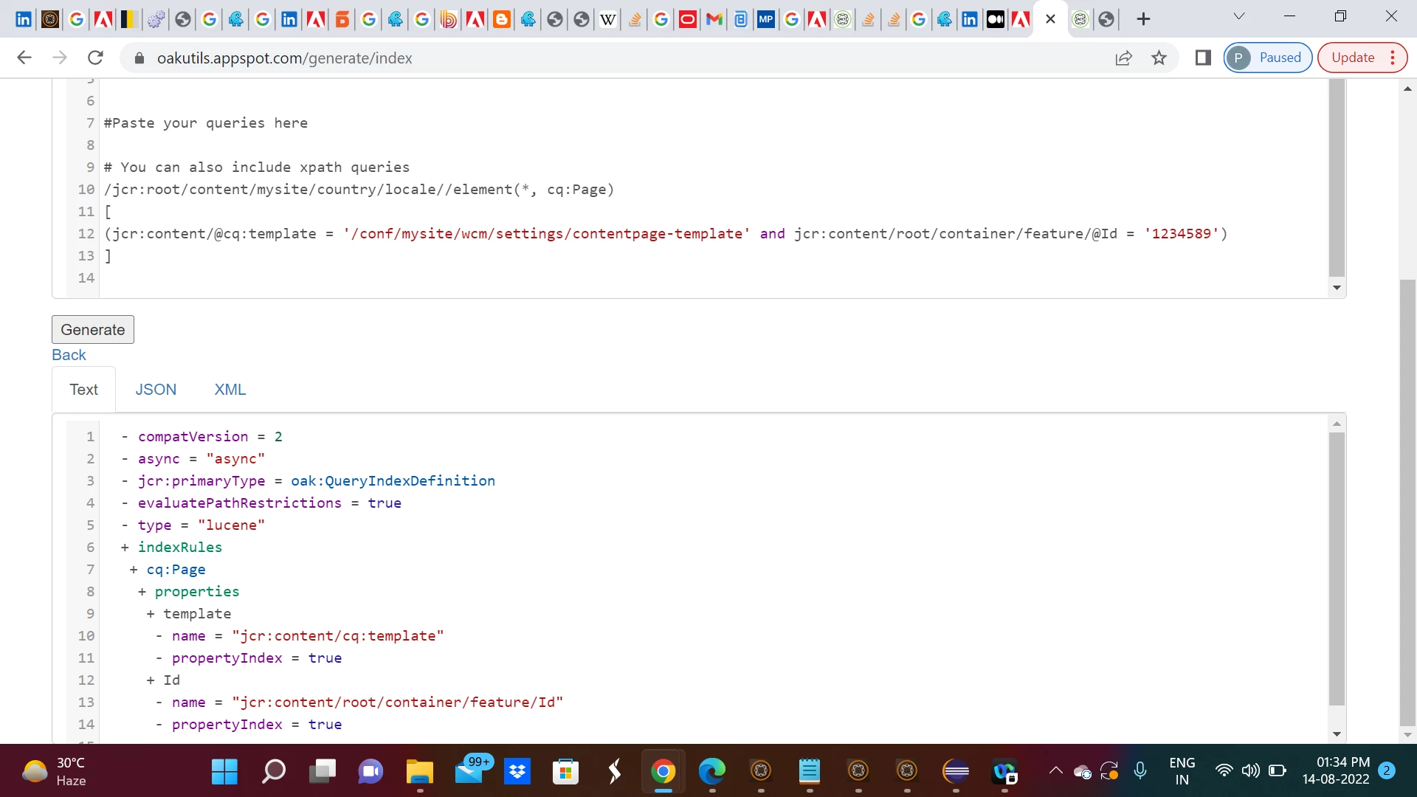Expand hidden system tray icons chevron

1056,771
